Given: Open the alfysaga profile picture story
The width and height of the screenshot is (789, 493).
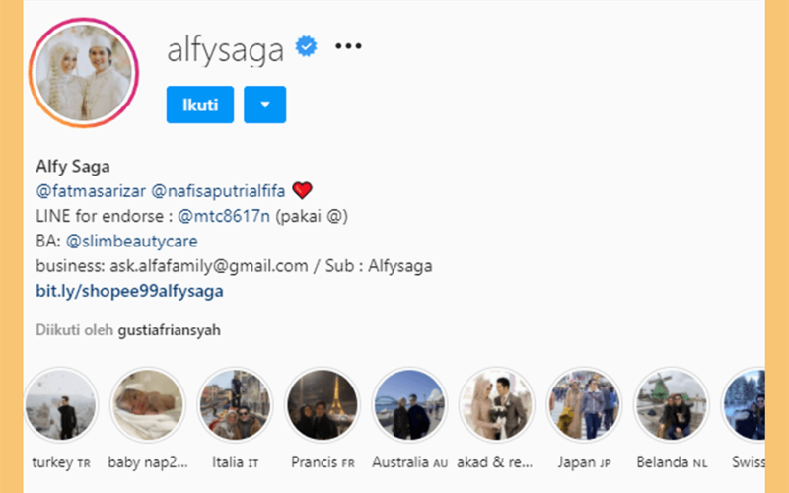Looking at the screenshot, I should point(84,72).
